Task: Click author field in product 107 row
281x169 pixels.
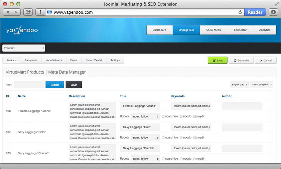Action: pyautogui.click(x=242, y=127)
